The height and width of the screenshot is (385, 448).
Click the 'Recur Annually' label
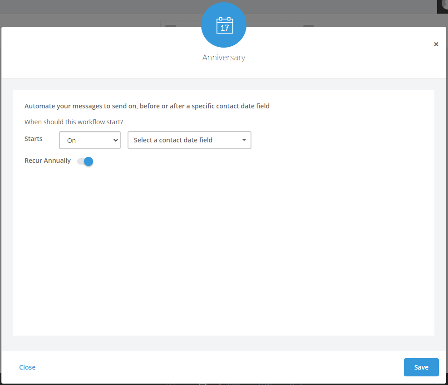(x=48, y=161)
